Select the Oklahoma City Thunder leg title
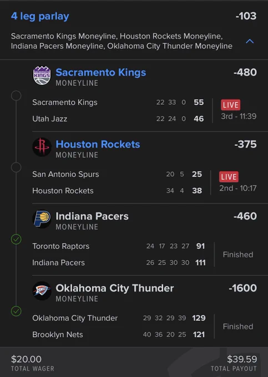 [x=114, y=288]
